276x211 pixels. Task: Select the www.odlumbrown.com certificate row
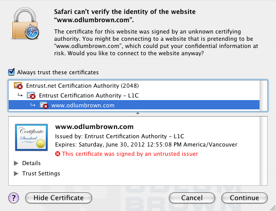[134, 105]
